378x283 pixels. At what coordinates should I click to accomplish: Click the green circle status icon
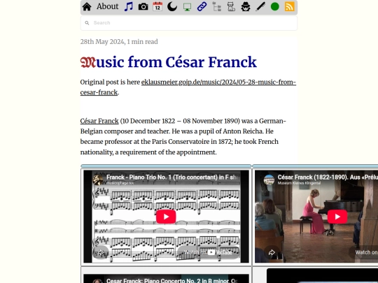(275, 7)
